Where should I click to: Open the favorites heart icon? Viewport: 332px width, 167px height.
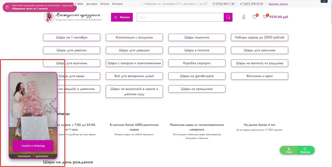pos(254,17)
